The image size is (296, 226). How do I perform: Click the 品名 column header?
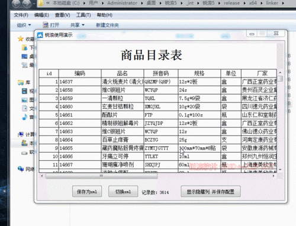pyautogui.click(x=123, y=73)
